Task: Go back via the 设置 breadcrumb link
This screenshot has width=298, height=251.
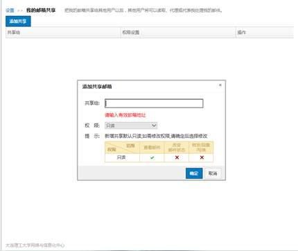Action: [x=10, y=10]
